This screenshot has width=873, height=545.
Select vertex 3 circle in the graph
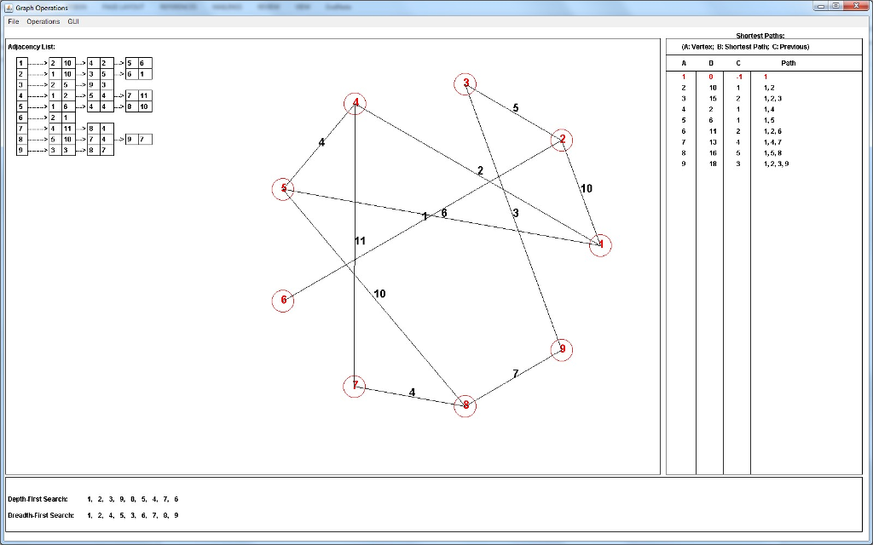[x=465, y=84]
